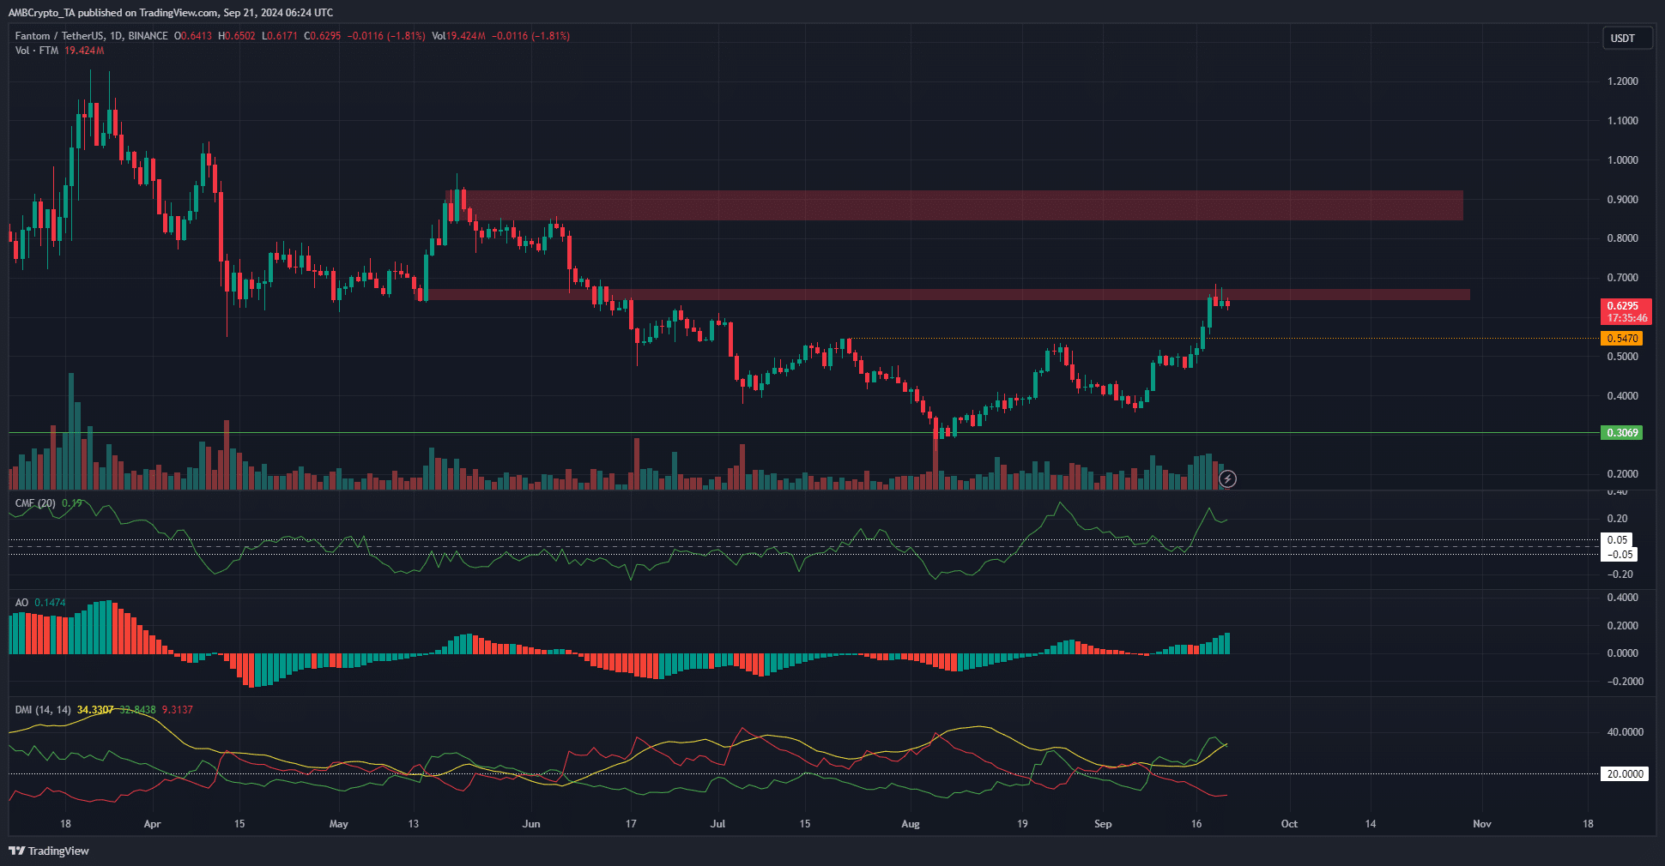
Task: Open the USDT currency selector
Action: coord(1627,38)
